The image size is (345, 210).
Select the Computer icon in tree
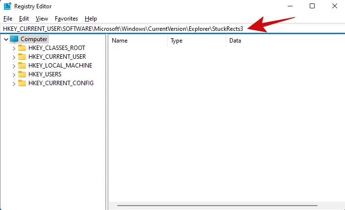14,39
